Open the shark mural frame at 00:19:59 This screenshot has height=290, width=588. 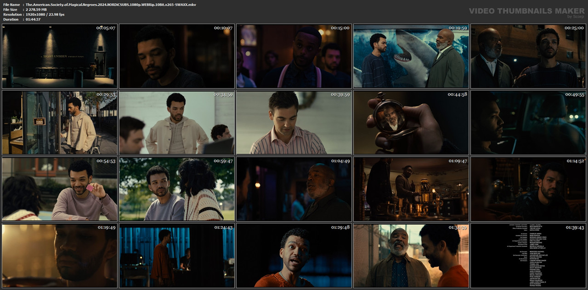[411, 56]
